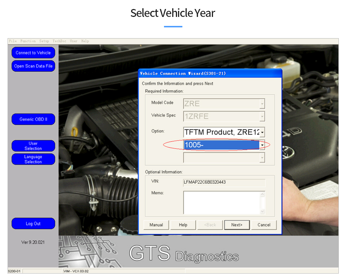Image resolution: width=346 pixels, height=279 pixels.
Task: Click the Log Out button
Action: (33, 224)
